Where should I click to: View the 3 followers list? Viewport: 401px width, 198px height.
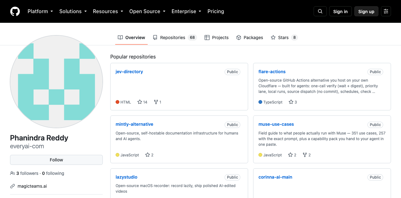(27, 173)
